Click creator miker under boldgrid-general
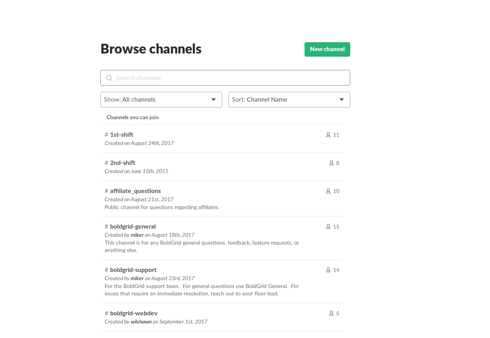 pos(137,235)
